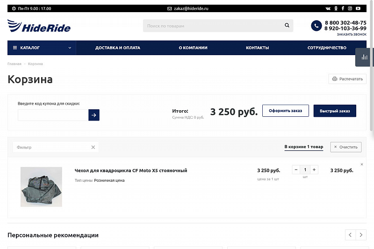Show previous personal recommendations
Screen dimensions: 374x249
click(350, 235)
